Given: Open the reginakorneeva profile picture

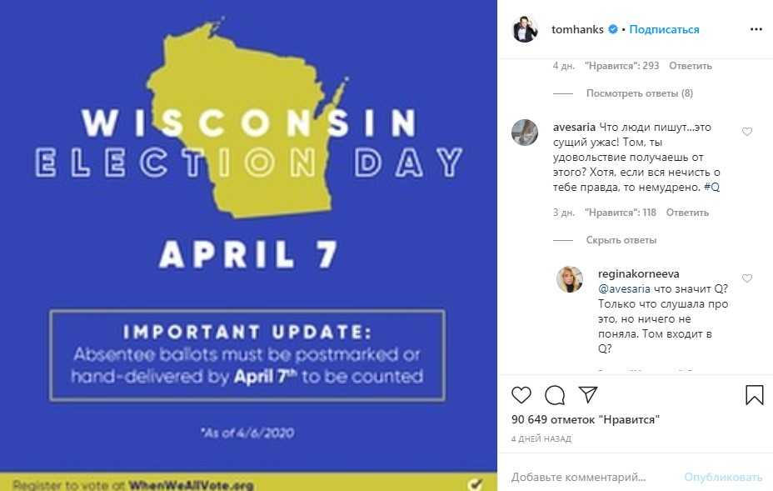Looking at the screenshot, I should click(570, 279).
